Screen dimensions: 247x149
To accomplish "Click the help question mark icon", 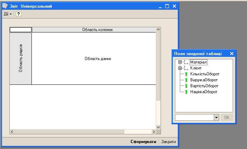I will [19, 14].
